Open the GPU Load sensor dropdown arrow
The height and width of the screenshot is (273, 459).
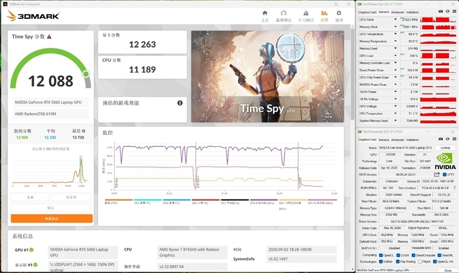click(395, 56)
